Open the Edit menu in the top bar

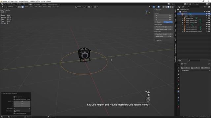pos(9,4)
